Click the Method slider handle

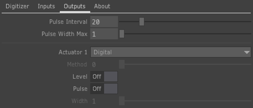pos(122,65)
